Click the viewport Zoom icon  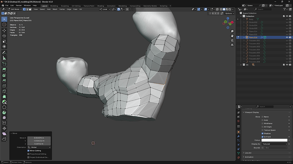tap(232, 31)
